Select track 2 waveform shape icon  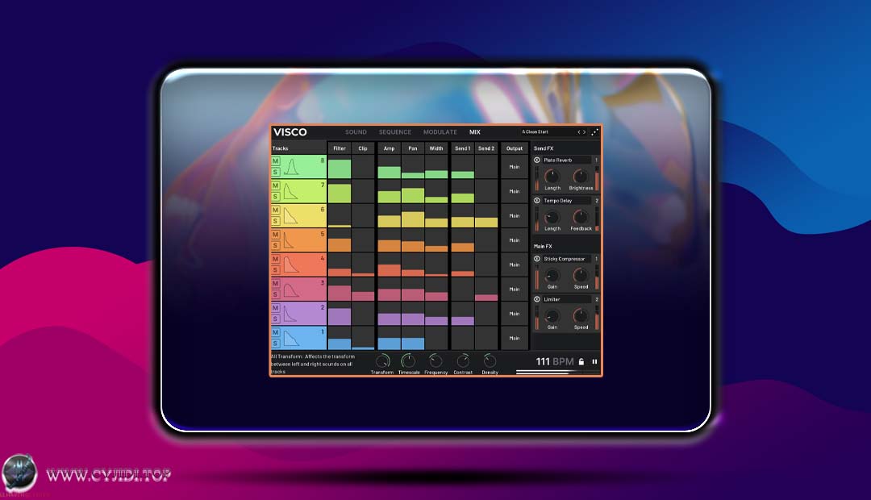click(x=292, y=314)
